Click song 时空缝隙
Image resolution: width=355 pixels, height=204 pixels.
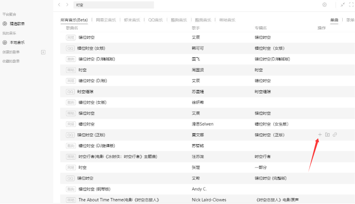(85, 92)
